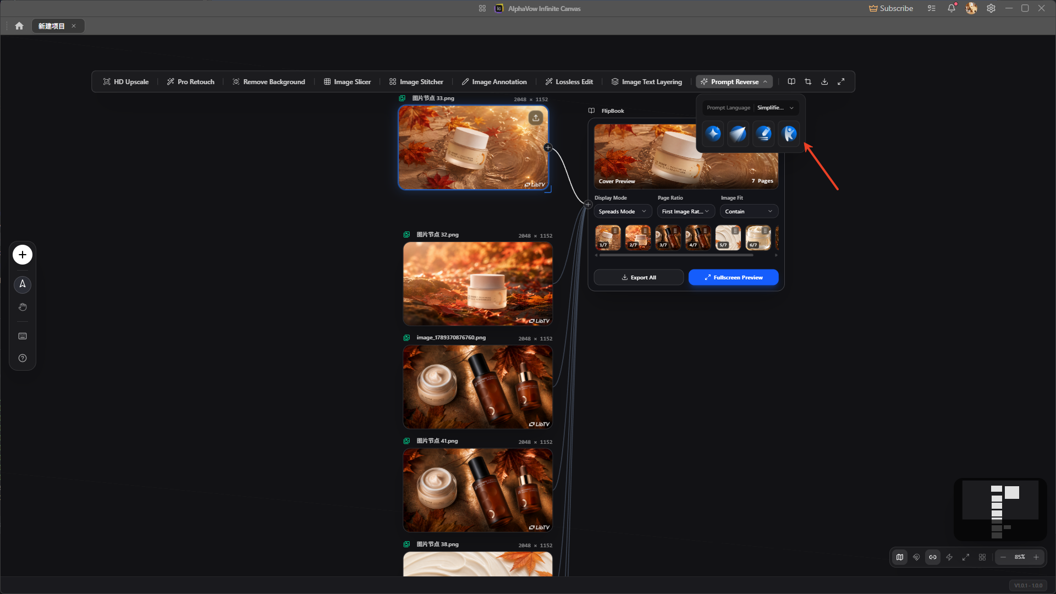1056x594 pixels.
Task: Click the crop icon in the image toolbar
Action: tap(808, 81)
